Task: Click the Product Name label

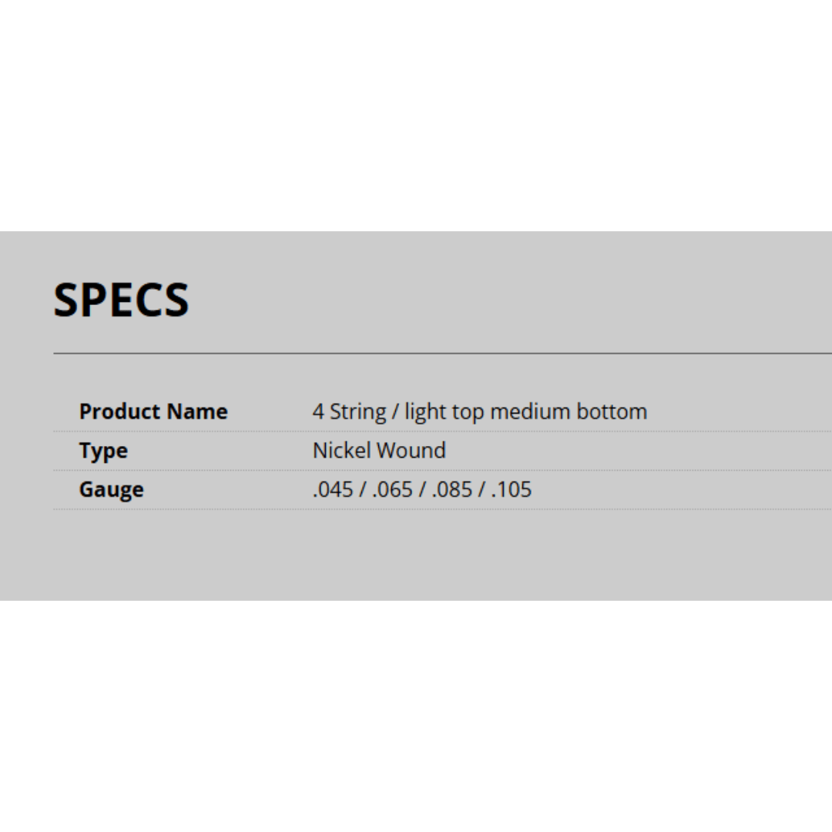Action: 153,411
